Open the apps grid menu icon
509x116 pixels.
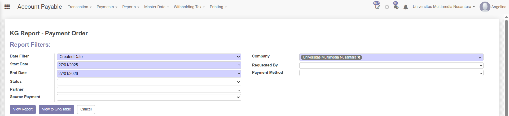coord(7,7)
